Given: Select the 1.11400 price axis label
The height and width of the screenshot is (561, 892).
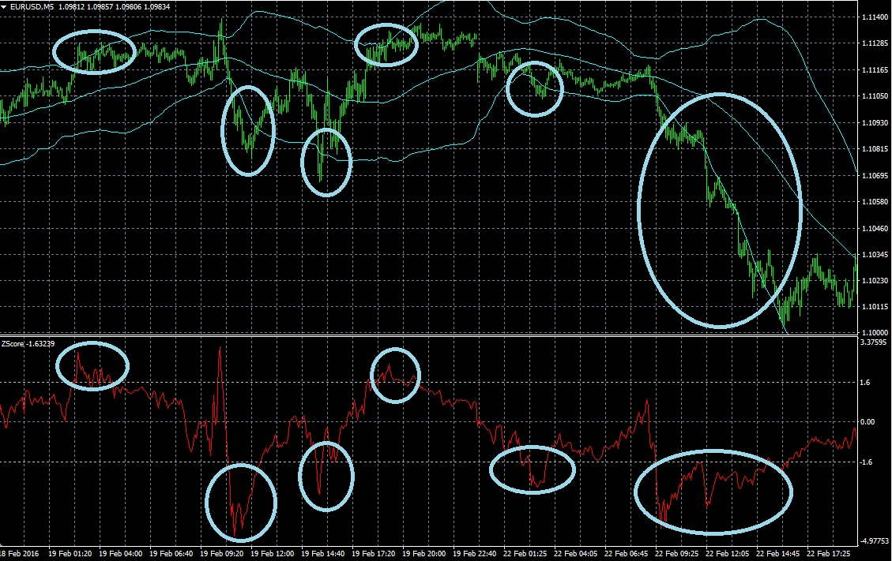Looking at the screenshot, I should click(x=873, y=17).
